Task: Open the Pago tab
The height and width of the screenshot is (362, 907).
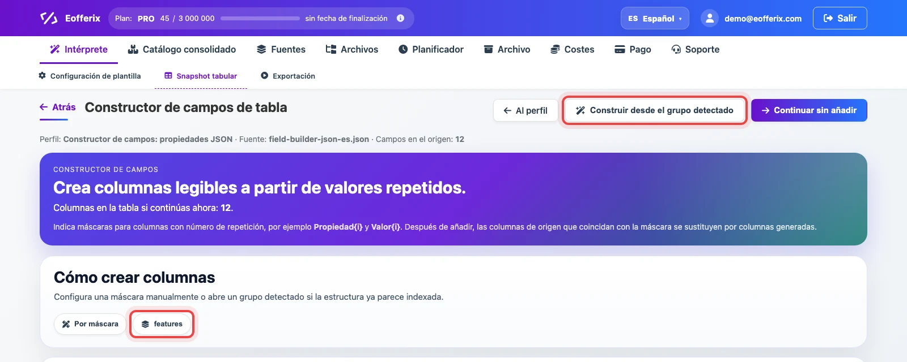Action: (x=633, y=49)
